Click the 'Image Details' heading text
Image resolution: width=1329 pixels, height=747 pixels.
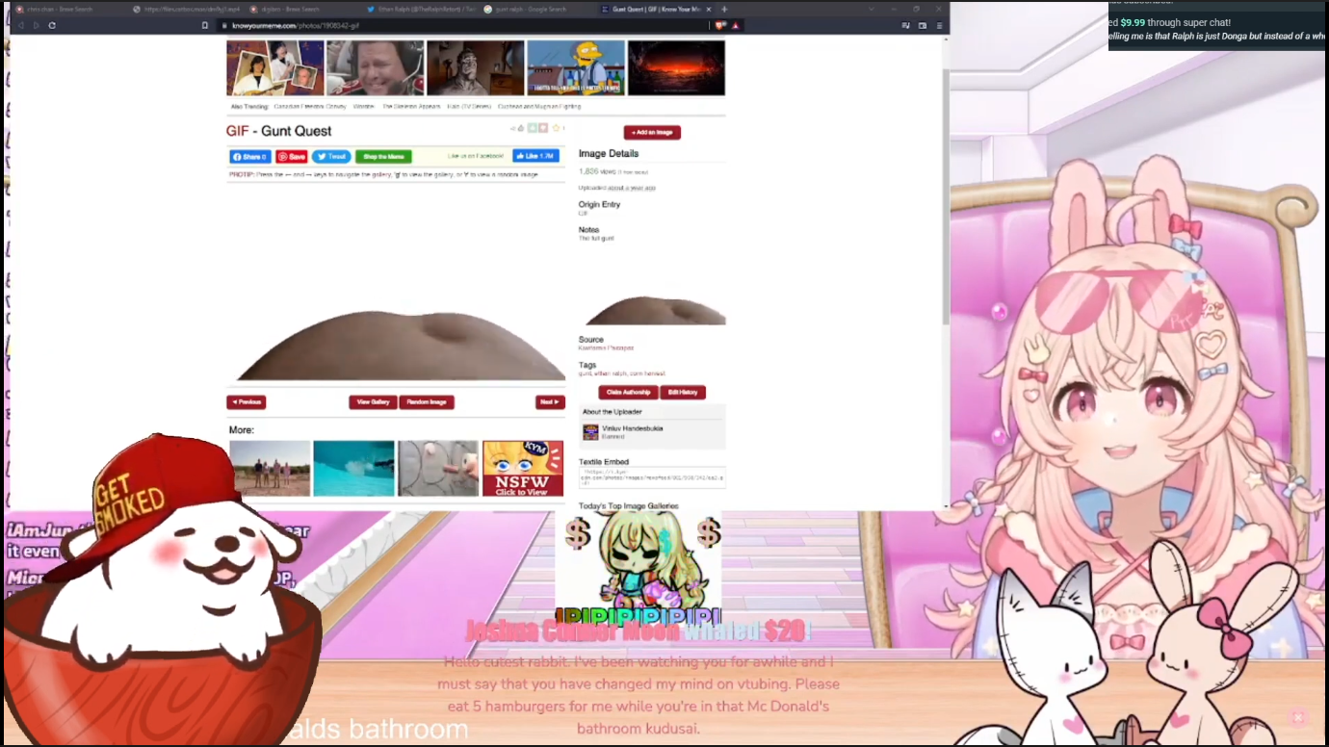609,153
